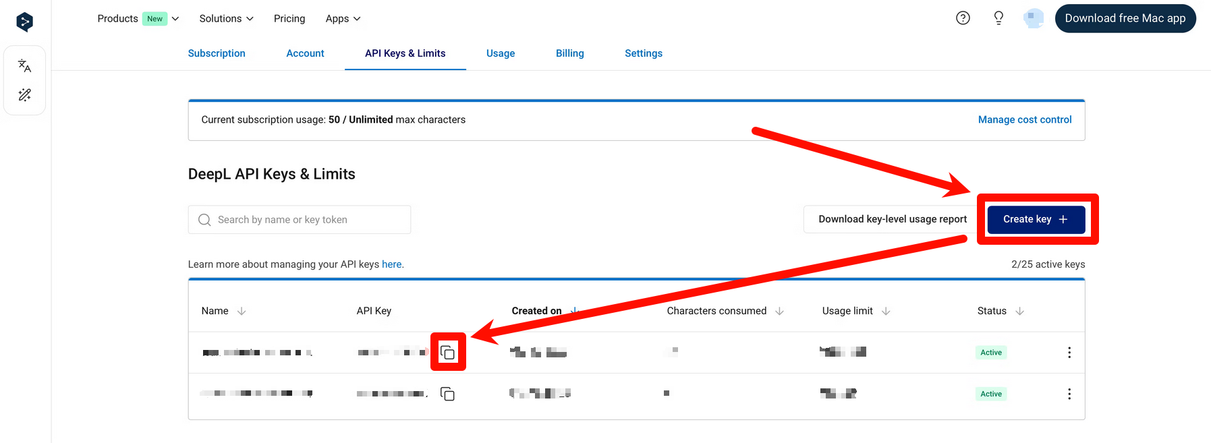1211x443 pixels.
Task: Switch to the Billing tab
Action: tap(569, 53)
